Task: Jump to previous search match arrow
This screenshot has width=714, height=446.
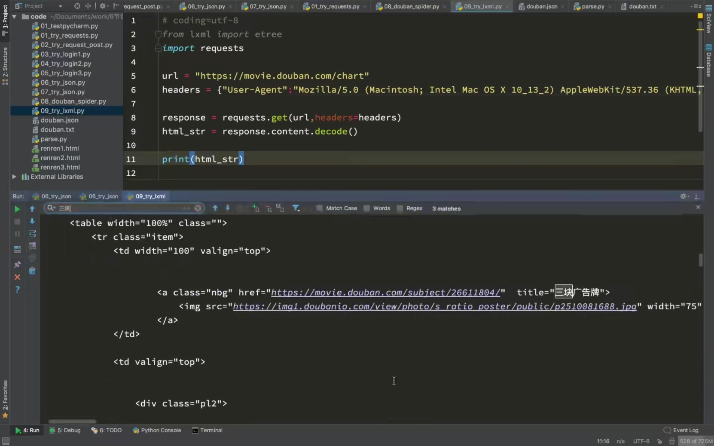Action: click(215, 208)
